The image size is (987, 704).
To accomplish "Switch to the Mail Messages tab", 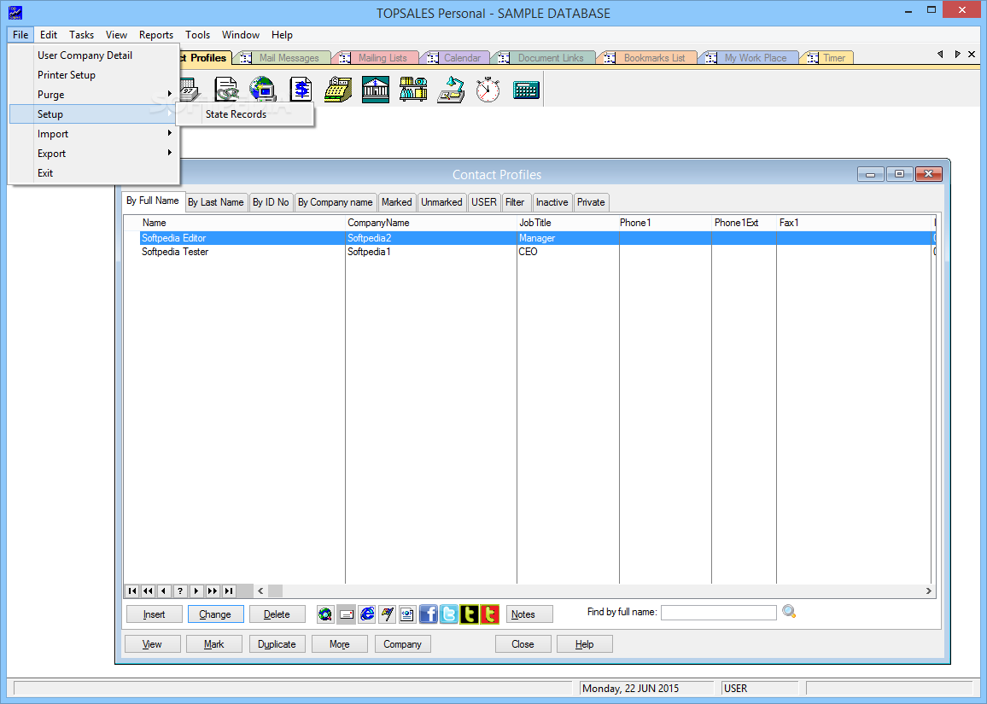I will click(x=282, y=58).
